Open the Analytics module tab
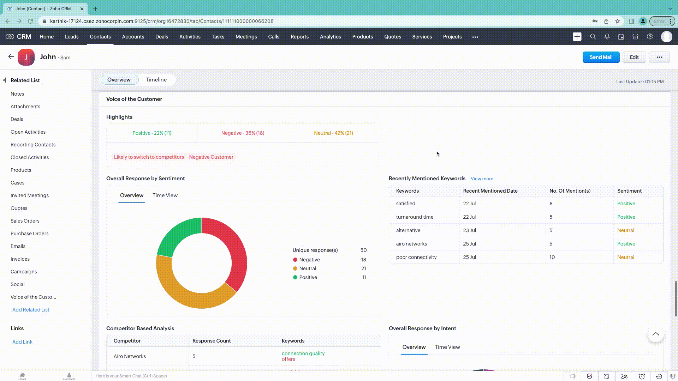678x381 pixels. (x=330, y=37)
